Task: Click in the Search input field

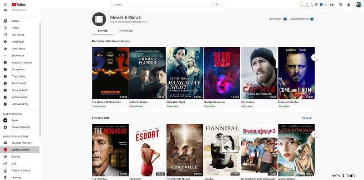Action: [162, 5]
